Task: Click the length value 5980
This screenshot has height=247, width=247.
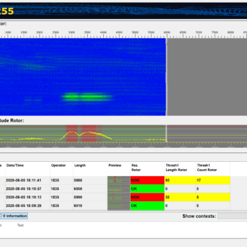Action: click(x=78, y=180)
